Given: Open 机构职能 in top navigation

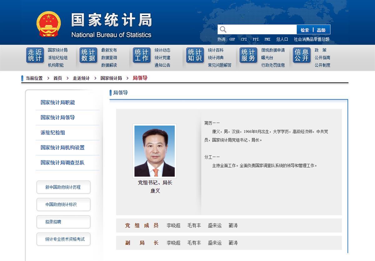Looking at the screenshot, I should tap(56, 65).
